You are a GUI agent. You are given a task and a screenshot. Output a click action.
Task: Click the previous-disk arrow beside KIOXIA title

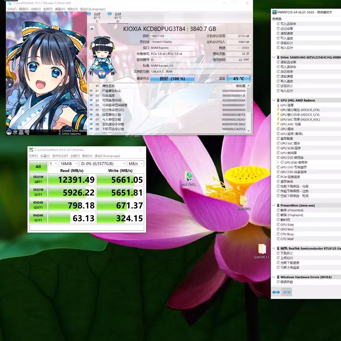[92, 29]
